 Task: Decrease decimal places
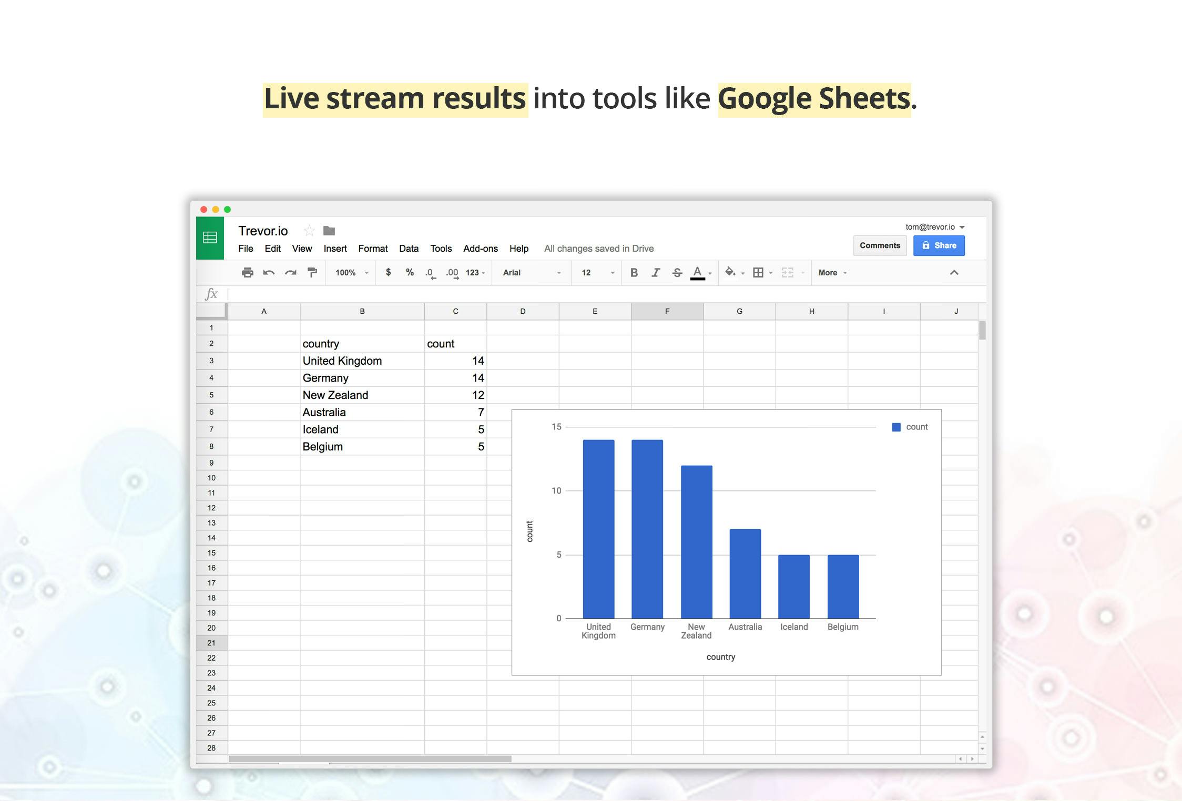tap(431, 273)
